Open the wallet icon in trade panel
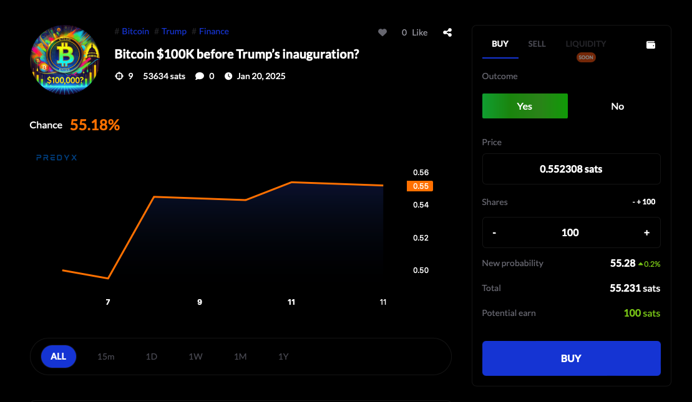The height and width of the screenshot is (402, 692). (651, 44)
